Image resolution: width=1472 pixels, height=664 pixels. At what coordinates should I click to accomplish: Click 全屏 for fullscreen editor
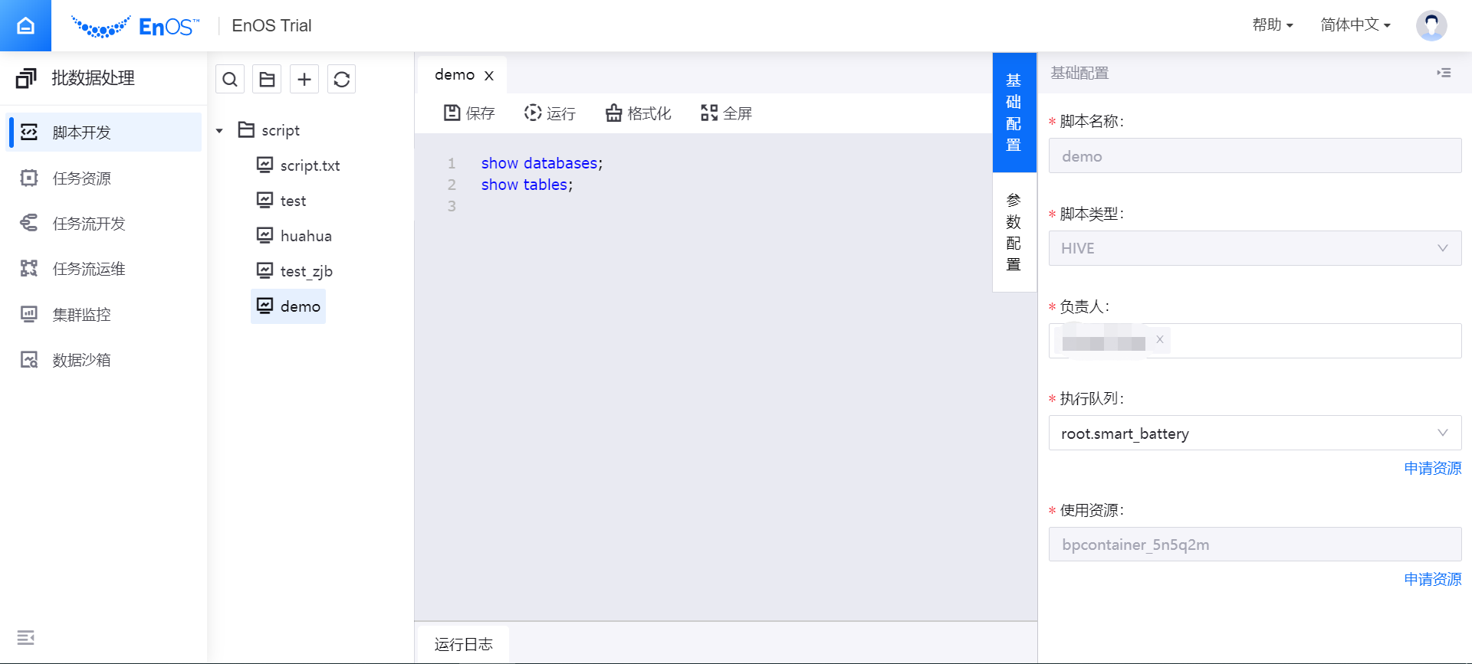[726, 113]
